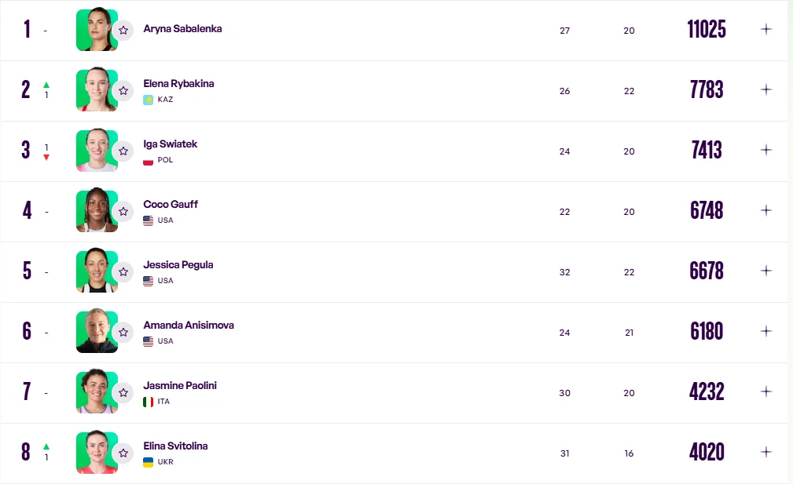Star Amanda Anisimova as favorite
The height and width of the screenshot is (484, 793).
(x=123, y=332)
